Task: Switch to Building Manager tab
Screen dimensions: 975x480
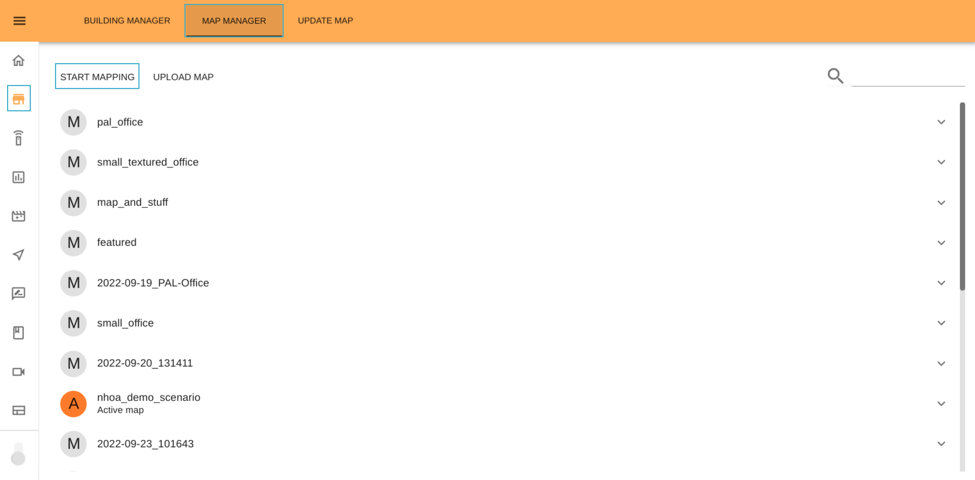Action: [x=127, y=21]
